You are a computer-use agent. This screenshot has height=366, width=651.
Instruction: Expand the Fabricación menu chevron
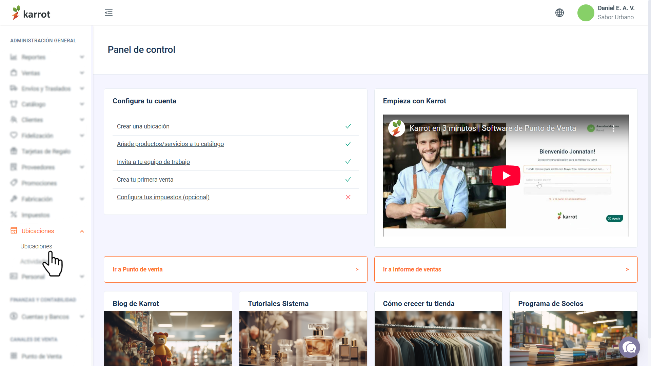(x=82, y=199)
